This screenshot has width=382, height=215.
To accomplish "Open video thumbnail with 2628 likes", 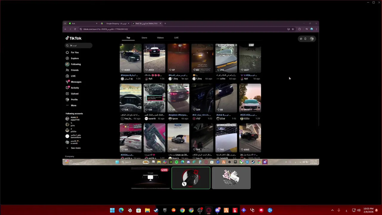I will pos(250,98).
